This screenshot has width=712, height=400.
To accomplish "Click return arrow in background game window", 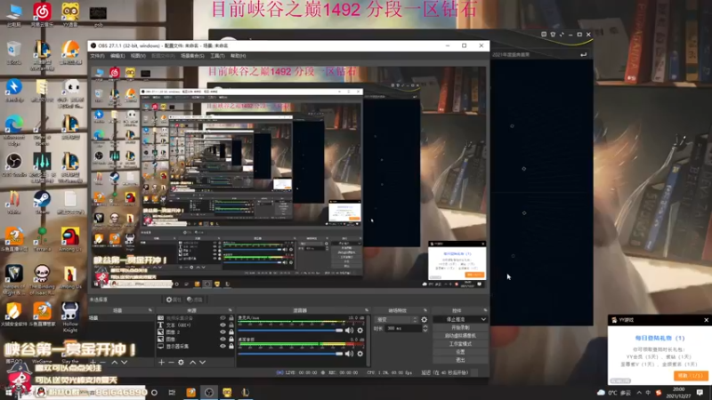I will 584,54.
